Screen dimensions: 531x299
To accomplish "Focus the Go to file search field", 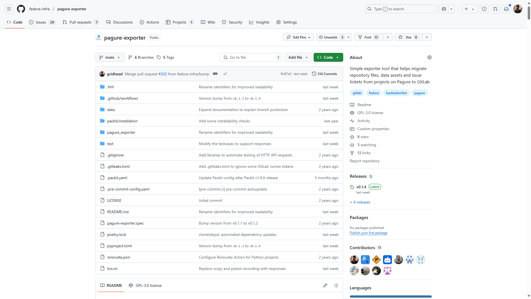I will 251,57.
